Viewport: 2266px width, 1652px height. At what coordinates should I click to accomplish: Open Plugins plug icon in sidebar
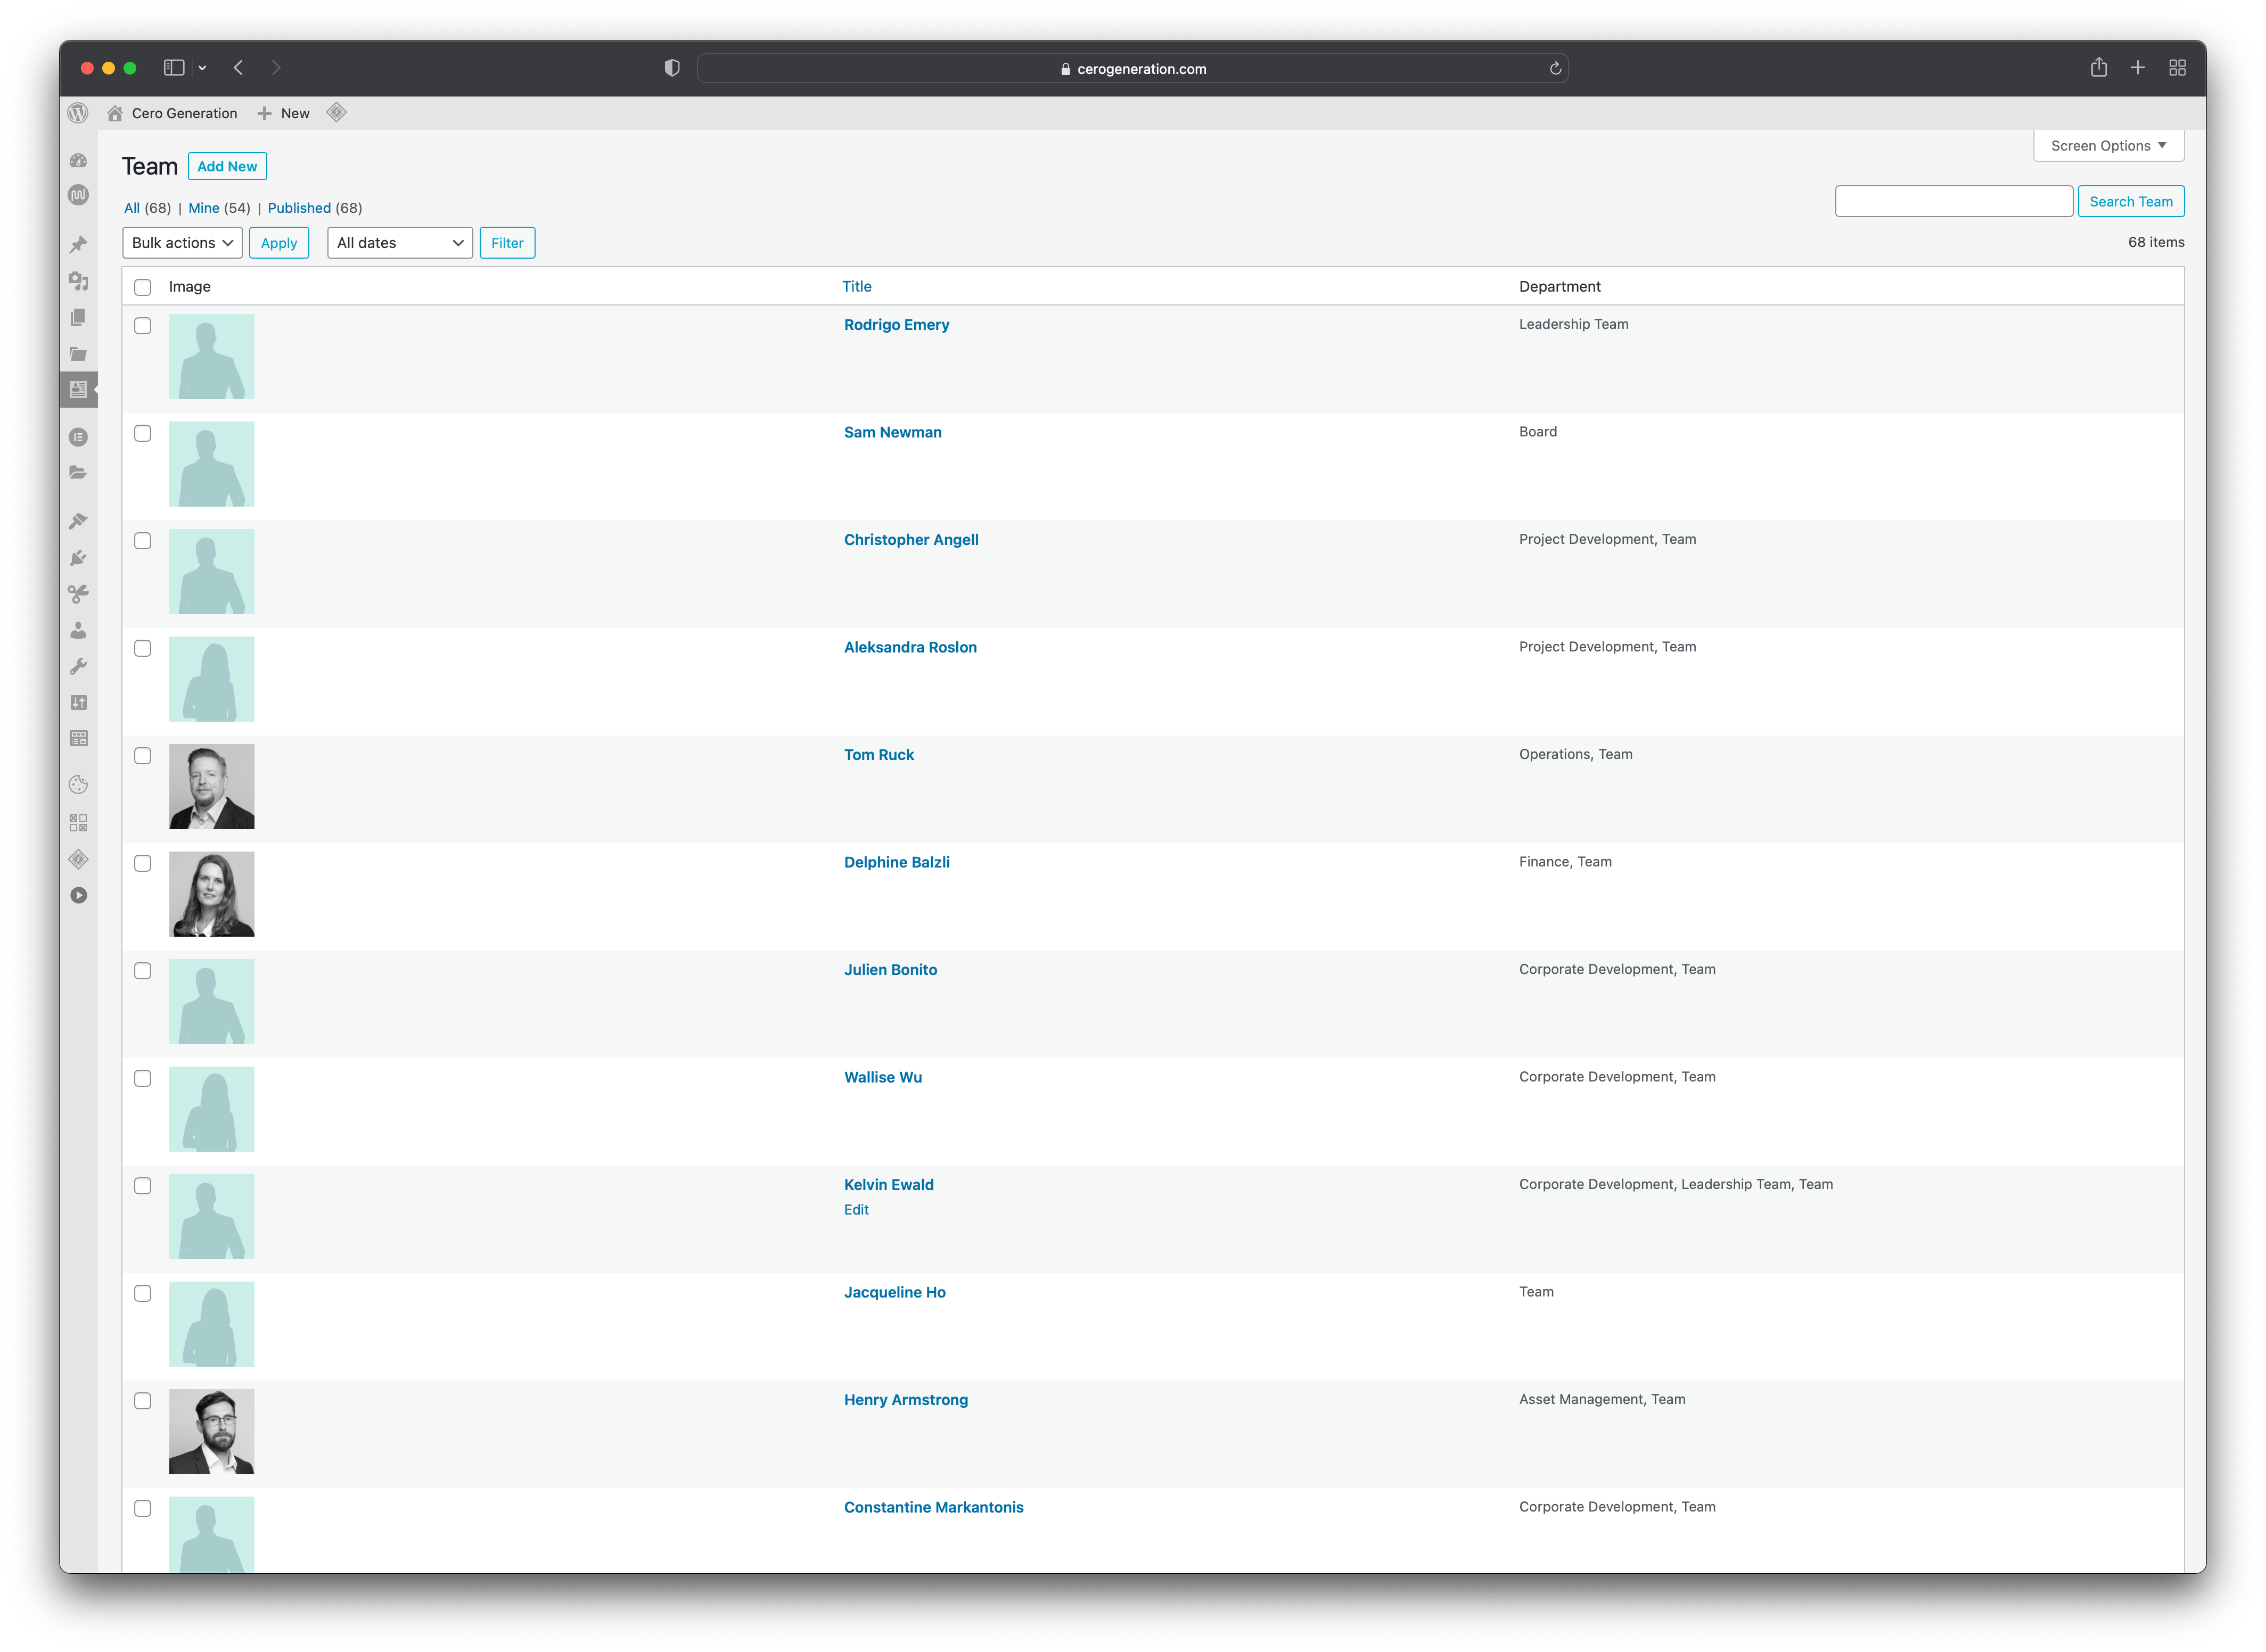78,557
